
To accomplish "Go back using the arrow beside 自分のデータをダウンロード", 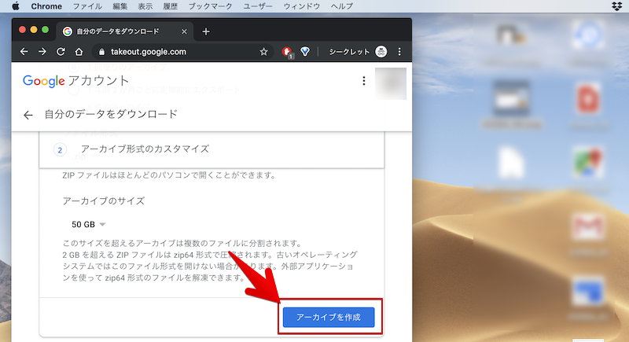I will [28, 115].
